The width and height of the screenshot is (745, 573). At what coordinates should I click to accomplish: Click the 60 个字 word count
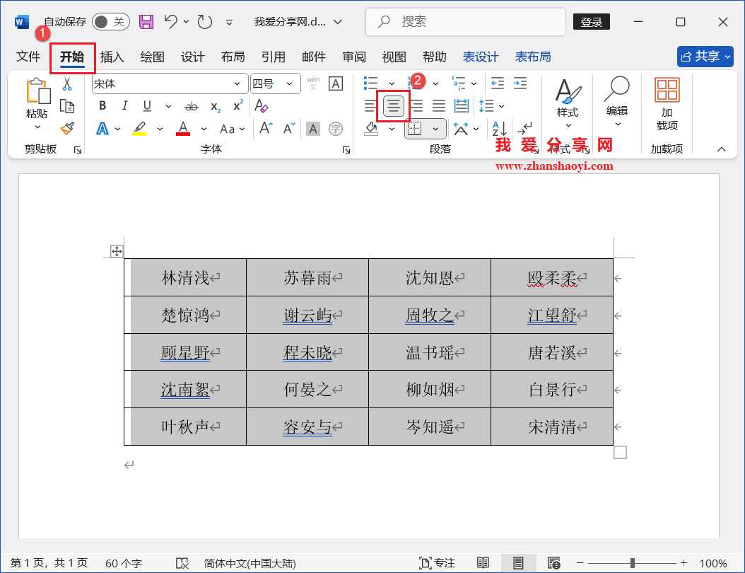coord(124,564)
